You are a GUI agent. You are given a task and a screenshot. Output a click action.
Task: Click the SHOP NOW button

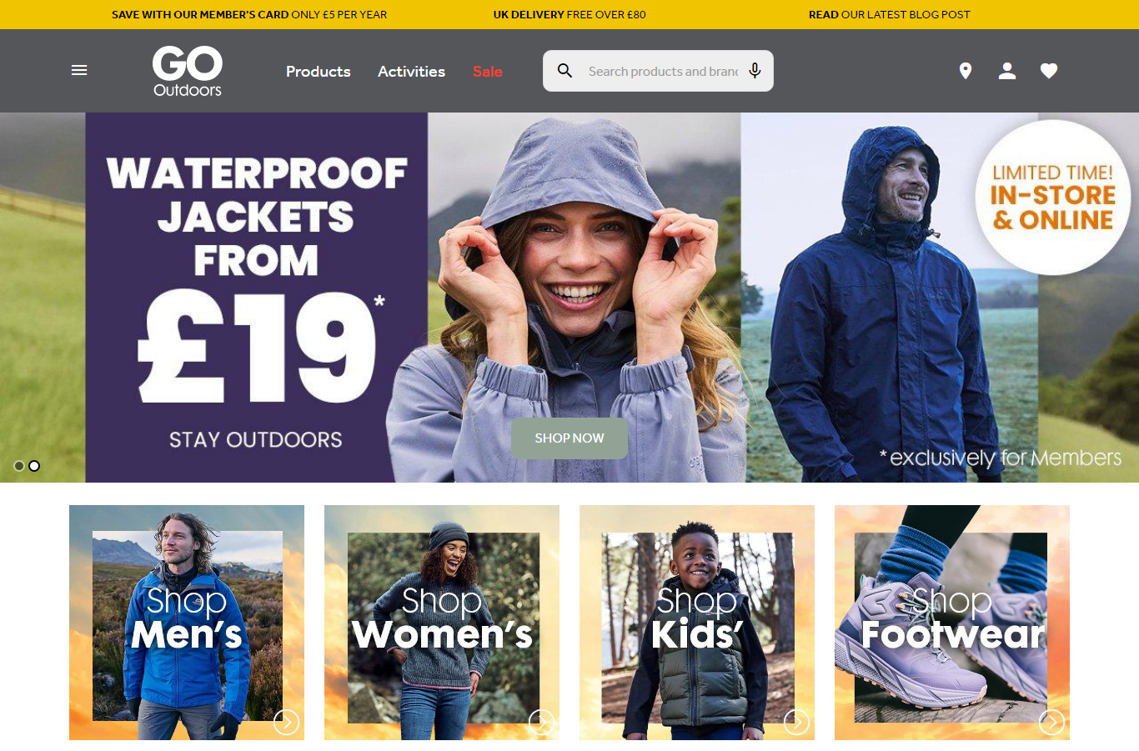pyautogui.click(x=569, y=438)
